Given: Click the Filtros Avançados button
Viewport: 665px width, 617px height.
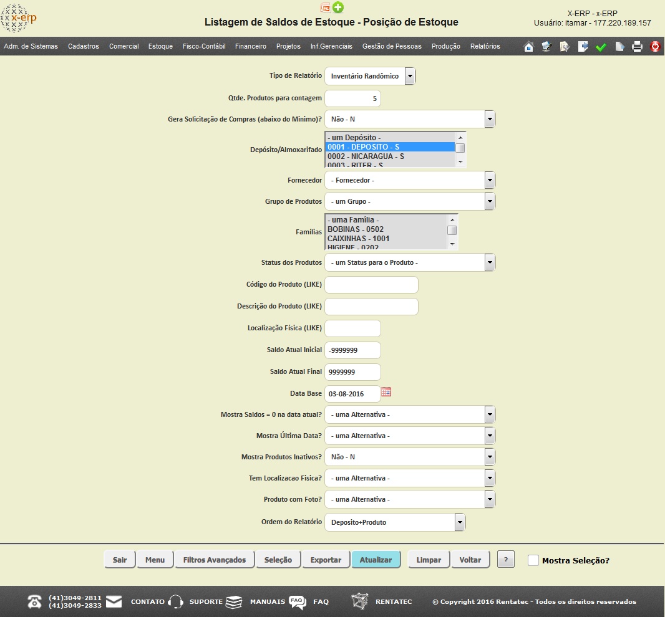Looking at the screenshot, I should [215, 560].
